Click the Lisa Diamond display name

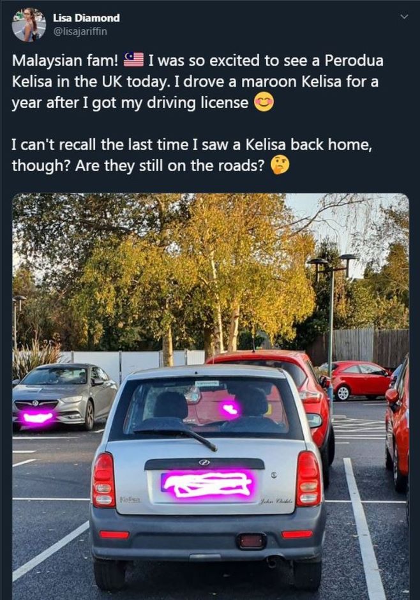pos(86,18)
